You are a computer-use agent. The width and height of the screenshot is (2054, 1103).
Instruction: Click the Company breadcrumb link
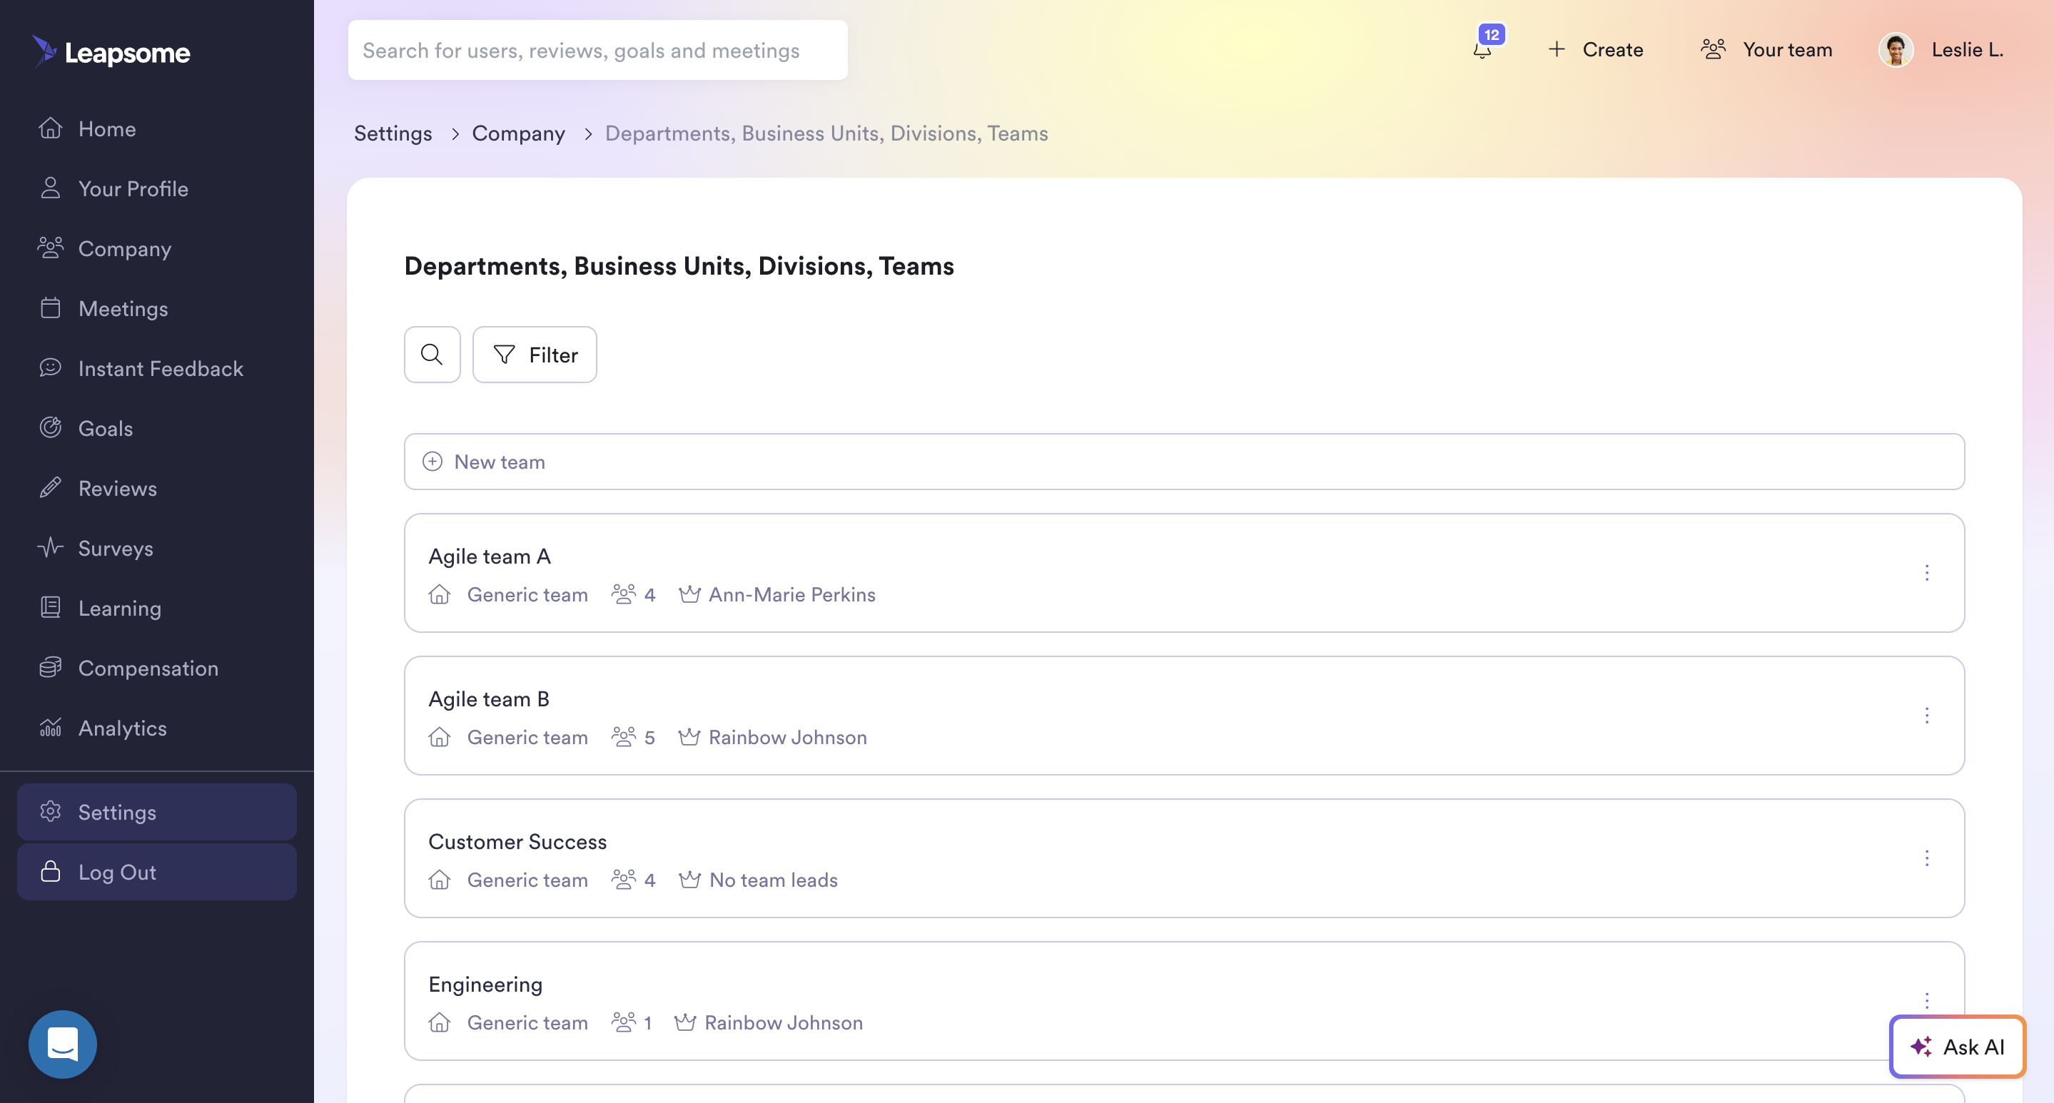tap(518, 134)
